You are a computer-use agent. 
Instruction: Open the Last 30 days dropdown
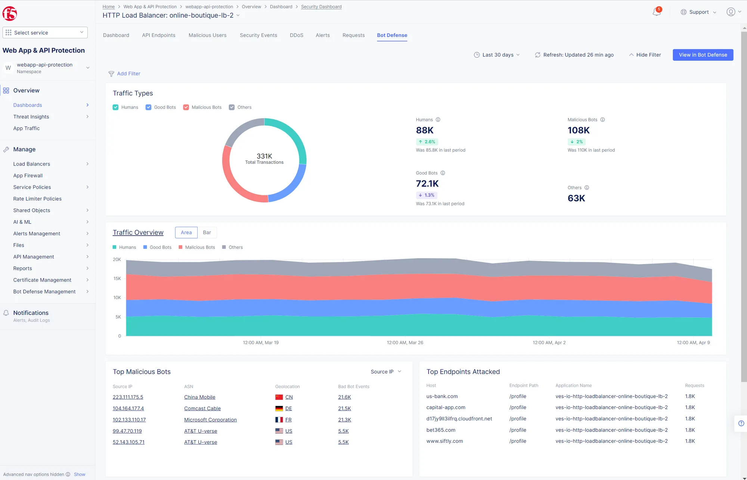(x=497, y=55)
